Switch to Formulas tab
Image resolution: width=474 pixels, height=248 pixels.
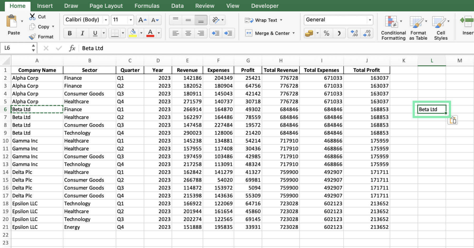point(147,6)
